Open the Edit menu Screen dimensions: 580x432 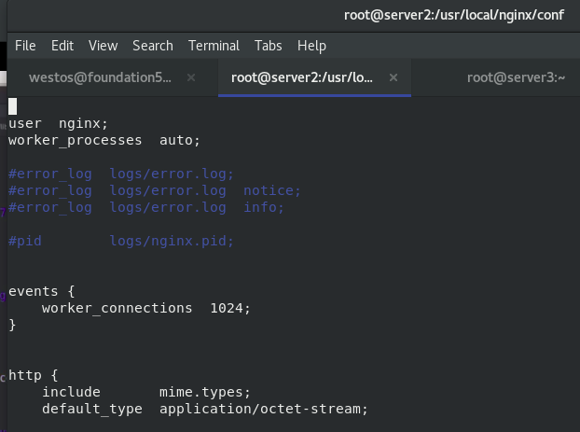coord(62,46)
